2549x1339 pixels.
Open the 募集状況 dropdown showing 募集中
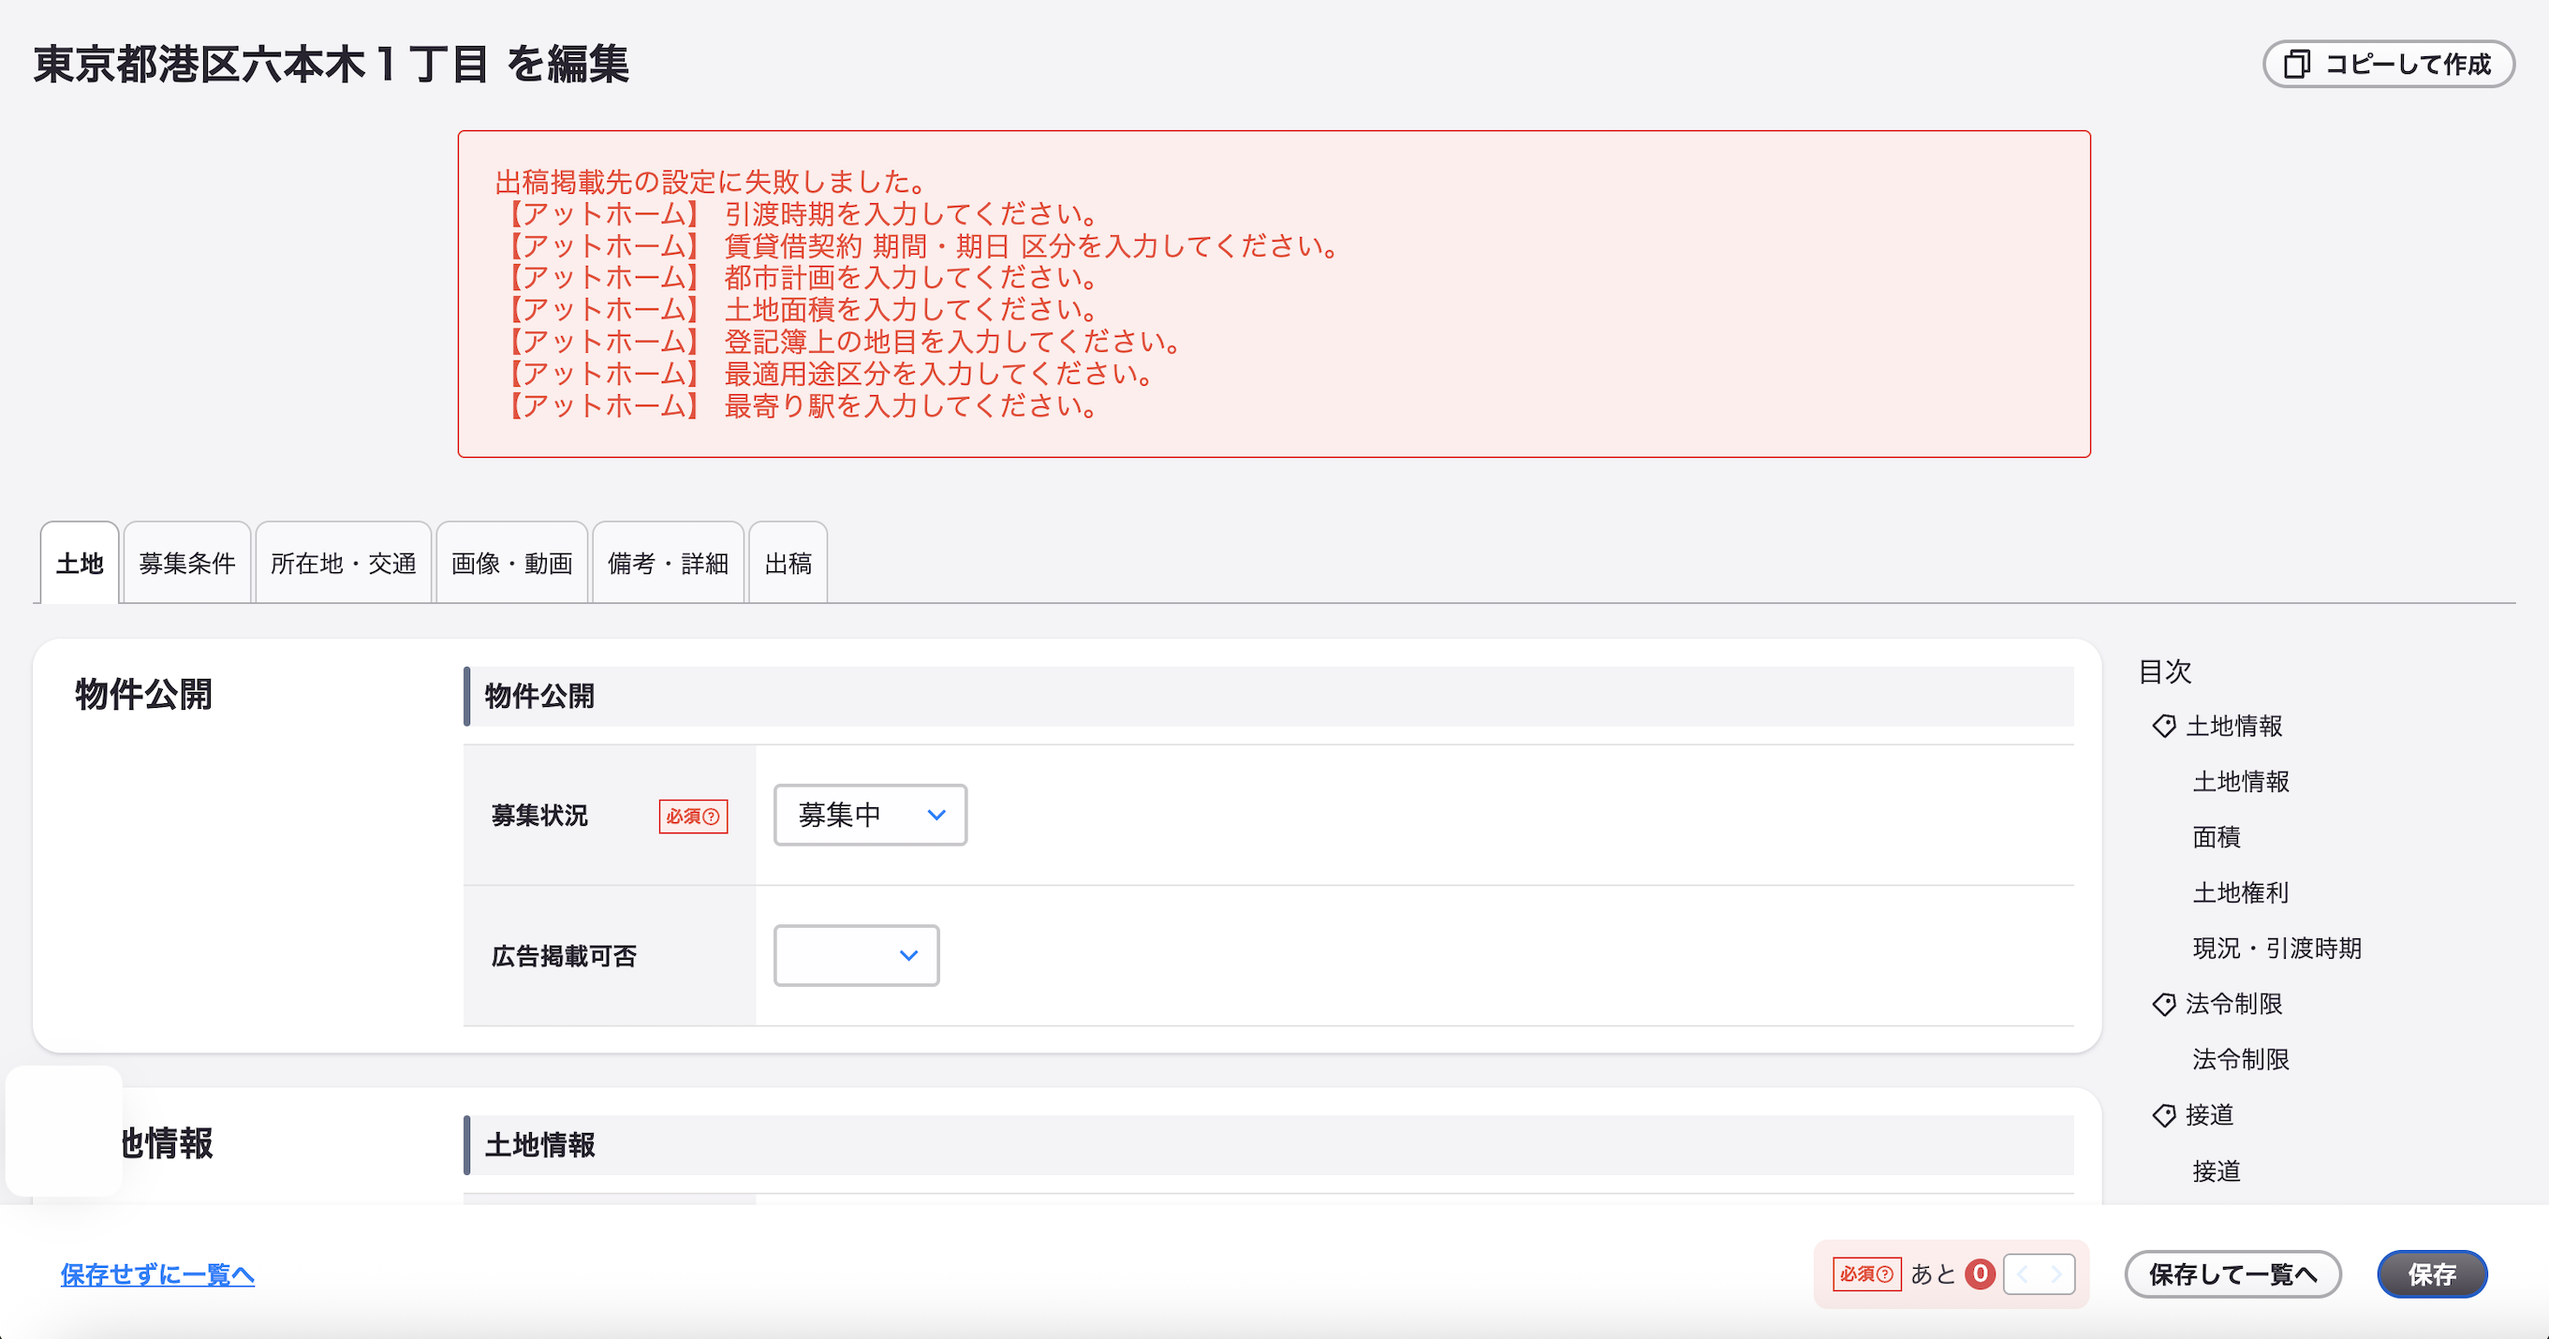click(x=870, y=815)
